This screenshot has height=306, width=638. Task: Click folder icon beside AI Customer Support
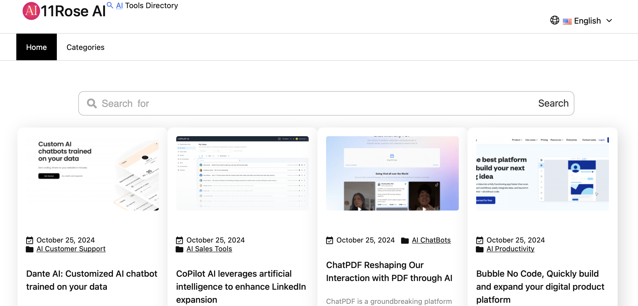click(30, 249)
